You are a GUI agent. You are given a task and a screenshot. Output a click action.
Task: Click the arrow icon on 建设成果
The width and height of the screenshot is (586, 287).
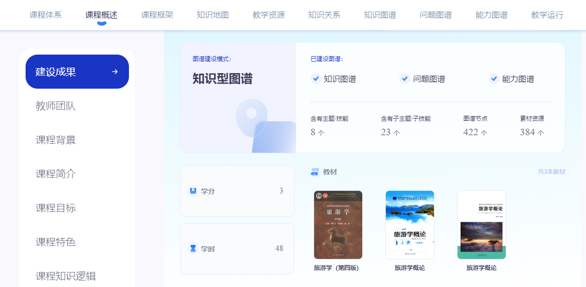click(115, 72)
